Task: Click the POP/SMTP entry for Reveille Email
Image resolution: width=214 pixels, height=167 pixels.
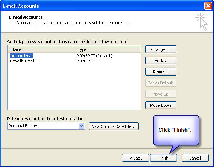Action: (86, 61)
